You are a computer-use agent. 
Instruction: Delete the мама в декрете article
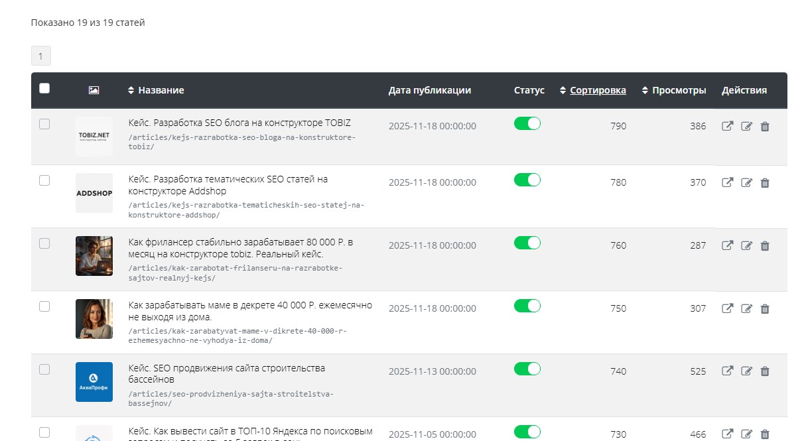coord(765,308)
